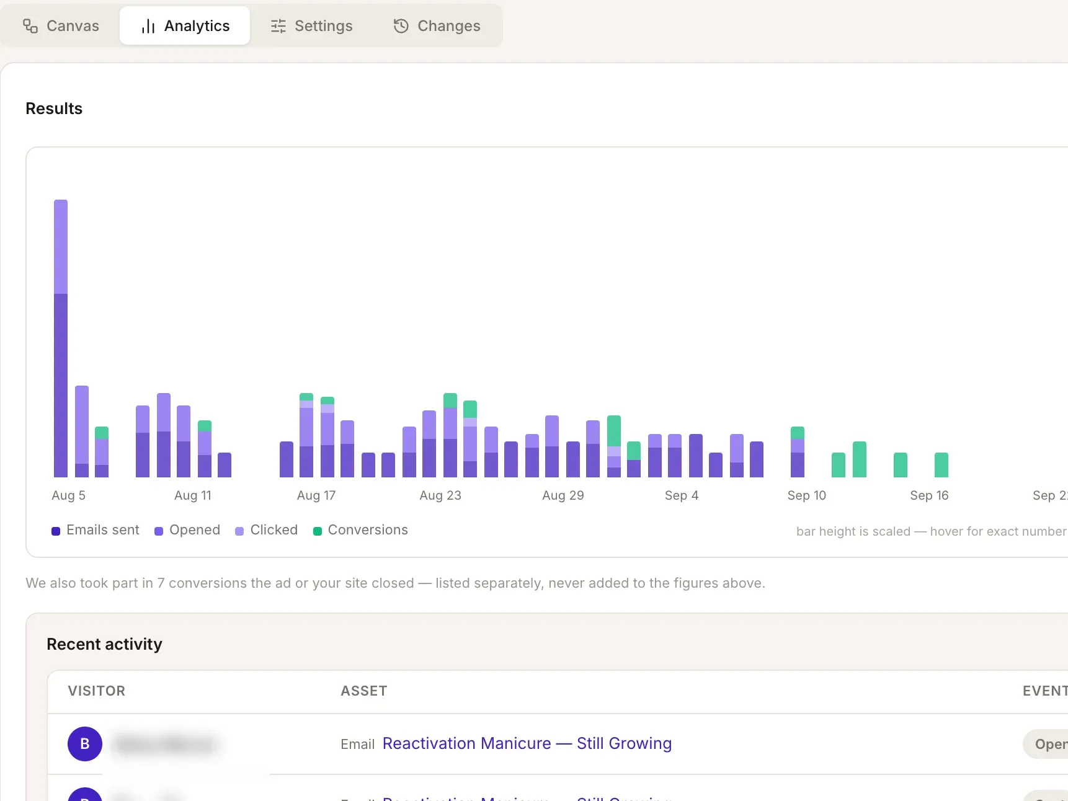Click the ASSET column header
This screenshot has width=1068, height=801.
pyautogui.click(x=364, y=691)
